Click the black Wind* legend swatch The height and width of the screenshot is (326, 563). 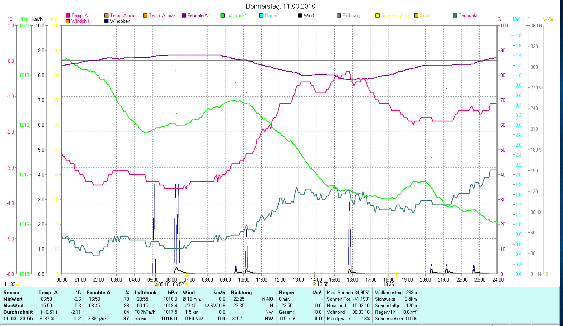pos(300,15)
